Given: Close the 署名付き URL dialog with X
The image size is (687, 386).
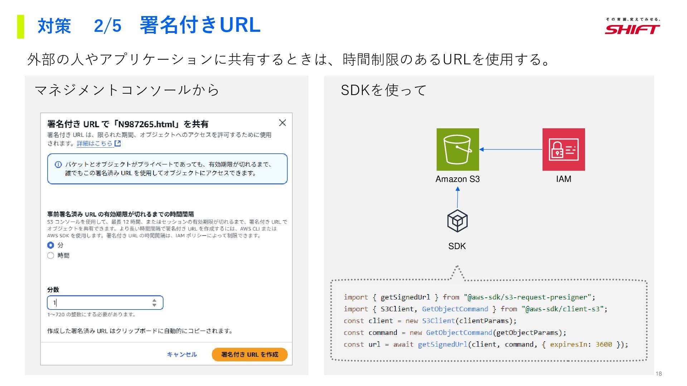Looking at the screenshot, I should click(x=282, y=123).
